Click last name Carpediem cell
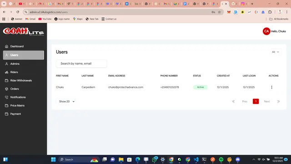This screenshot has height=164, width=291. coord(88,87)
